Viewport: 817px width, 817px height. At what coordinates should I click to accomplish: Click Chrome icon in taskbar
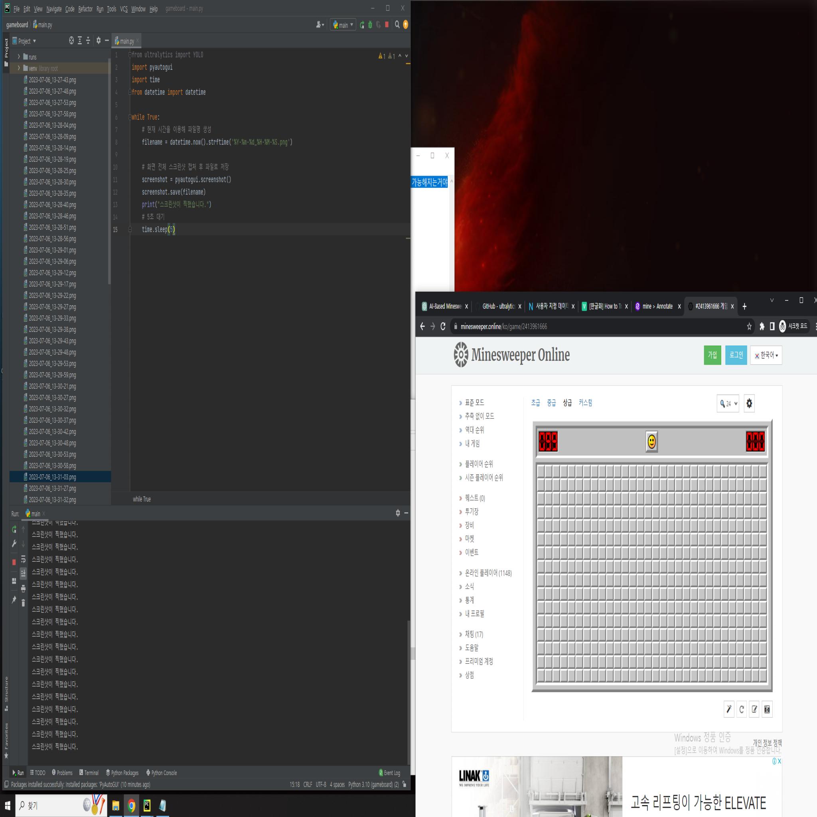[x=132, y=805]
